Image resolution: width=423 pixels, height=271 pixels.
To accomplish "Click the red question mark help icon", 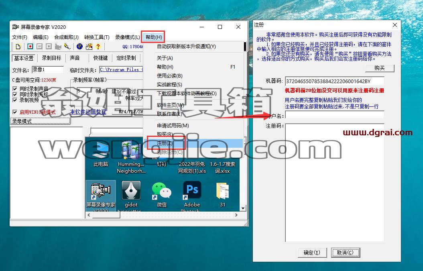I will 98,47.
